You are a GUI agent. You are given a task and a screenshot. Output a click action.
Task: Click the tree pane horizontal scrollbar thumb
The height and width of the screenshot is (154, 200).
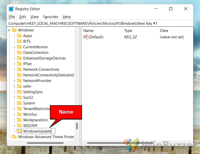click(x=45, y=143)
